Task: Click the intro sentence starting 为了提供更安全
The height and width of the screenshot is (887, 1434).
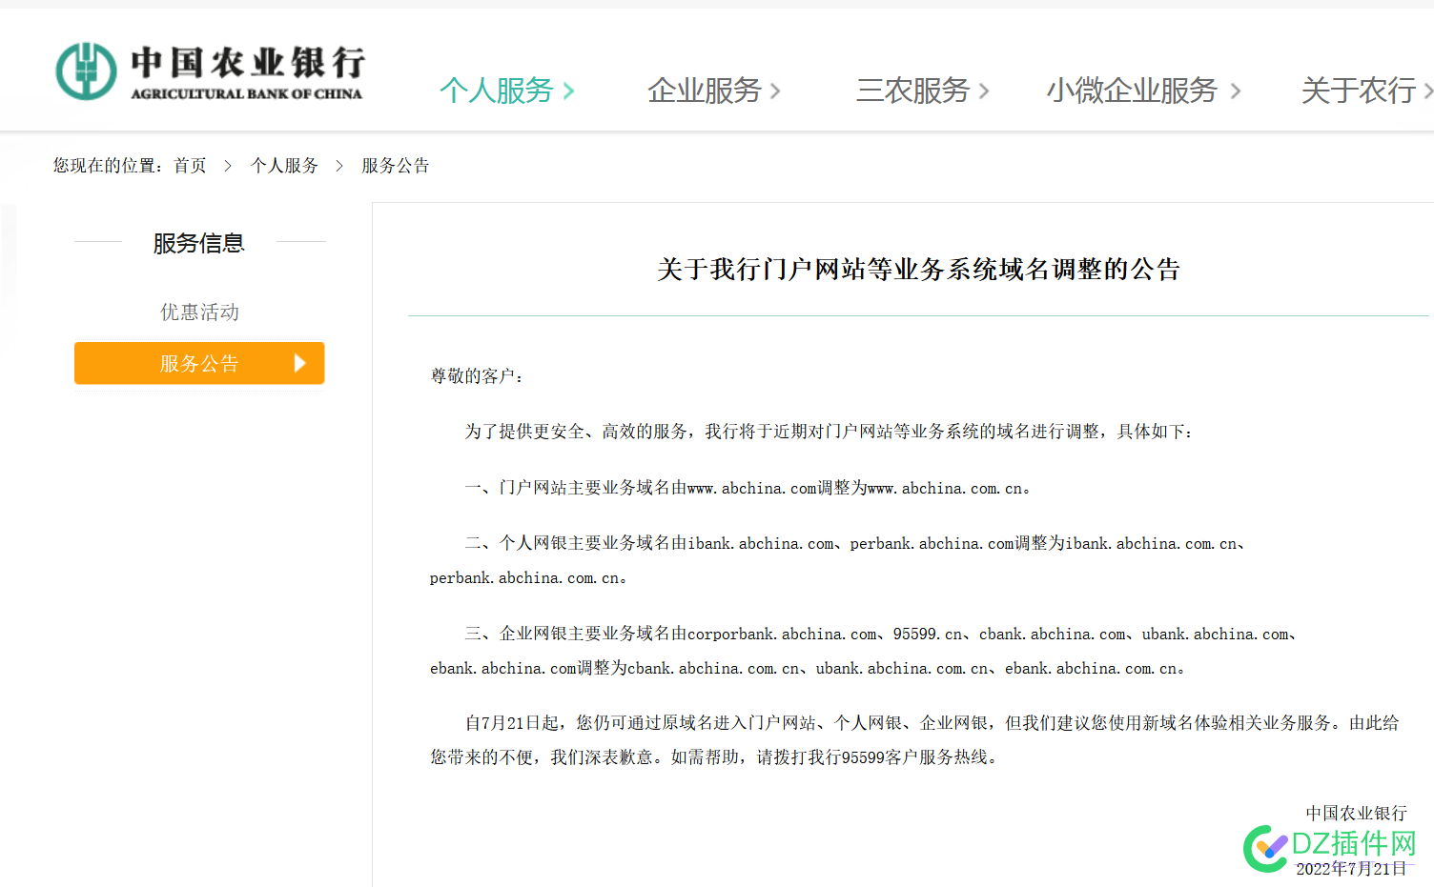Action: 829,432
